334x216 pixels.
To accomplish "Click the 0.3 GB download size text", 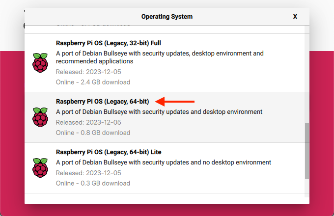I will 93,183.
